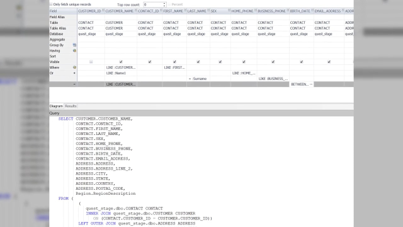This screenshot has height=227, width=403.
Task: Click remove icon on CUSTOMER_ID column header
Action: coord(103,10)
